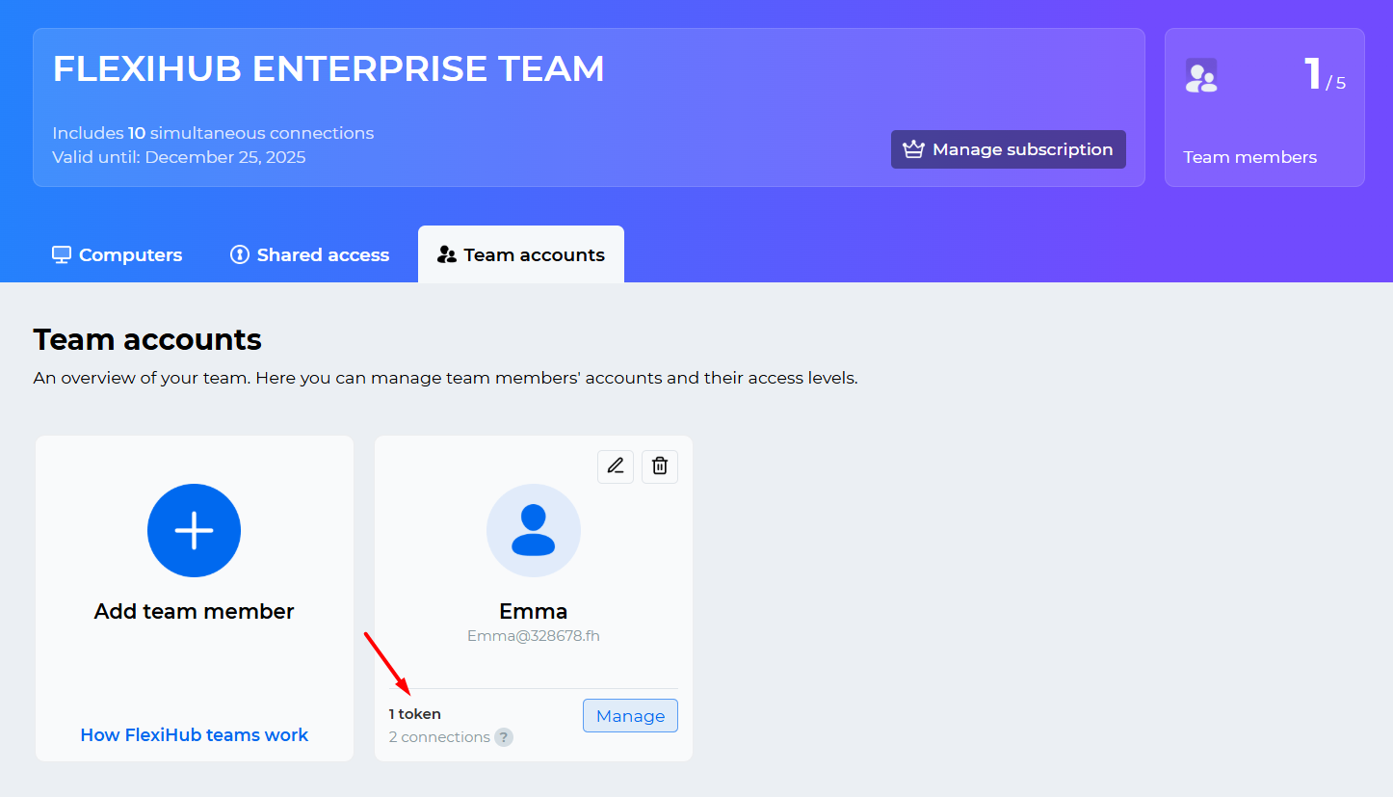Image resolution: width=1393 pixels, height=797 pixels.
Task: Click the Team members label in counter panel
Action: pyautogui.click(x=1249, y=157)
